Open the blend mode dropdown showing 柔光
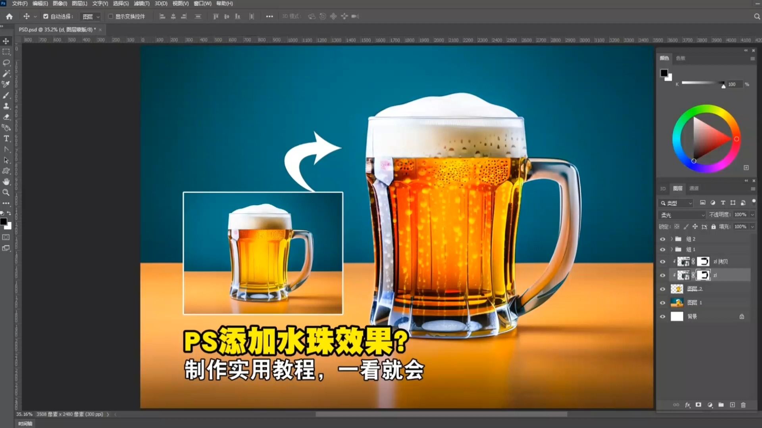This screenshot has width=762, height=428. click(x=682, y=214)
